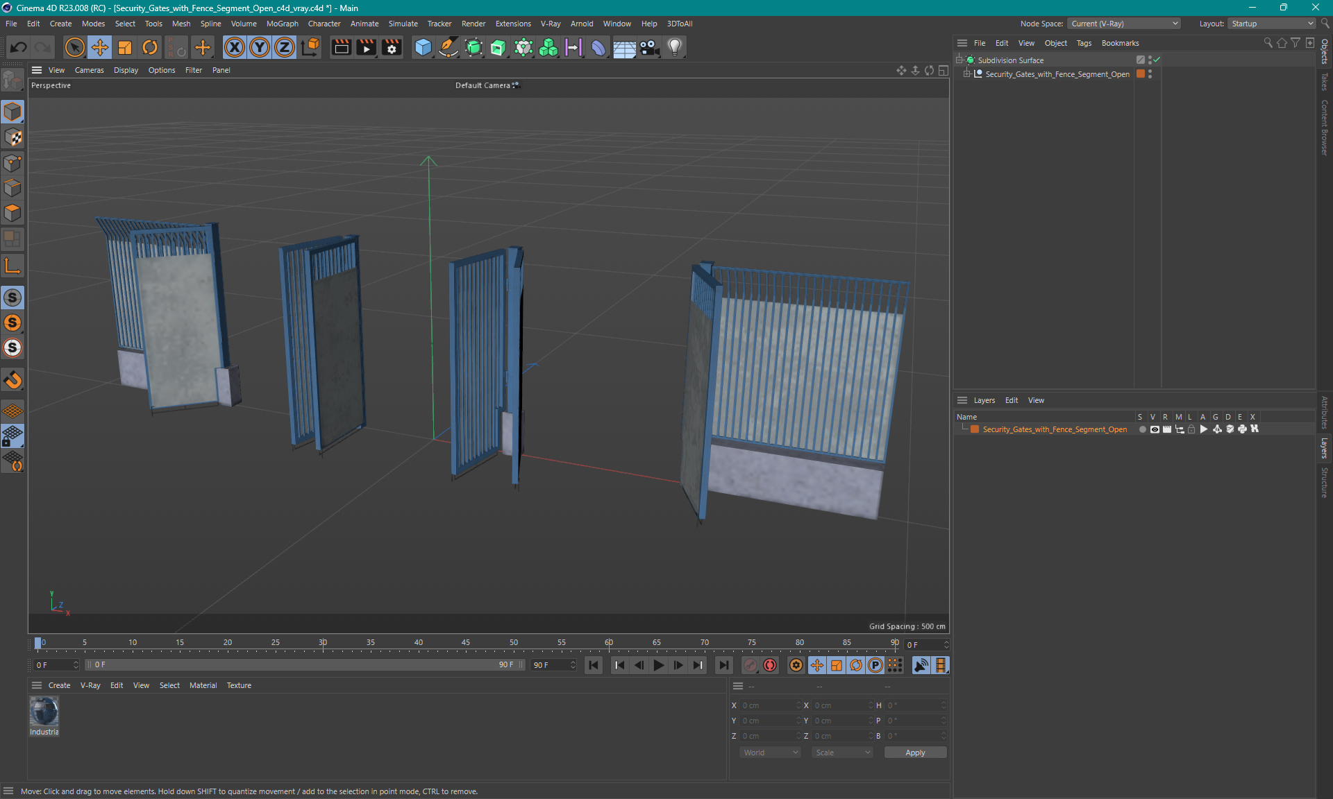
Task: Click the Subdivision Surface generator icon
Action: coord(473,47)
